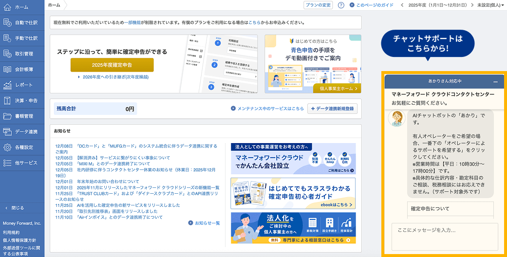Open the 2026年度への引き継ぎ link
This screenshot has width=507, height=257.
[116, 77]
